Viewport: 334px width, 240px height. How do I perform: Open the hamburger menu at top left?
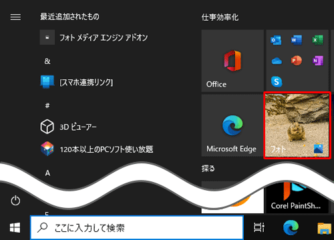click(15, 17)
